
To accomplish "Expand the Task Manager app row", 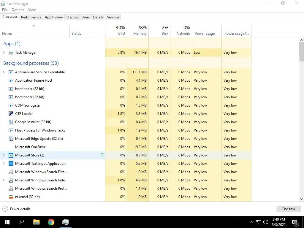I will [x=4, y=52].
